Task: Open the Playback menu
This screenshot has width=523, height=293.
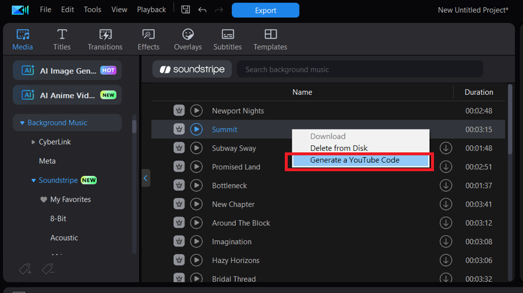Action: pyautogui.click(x=152, y=9)
